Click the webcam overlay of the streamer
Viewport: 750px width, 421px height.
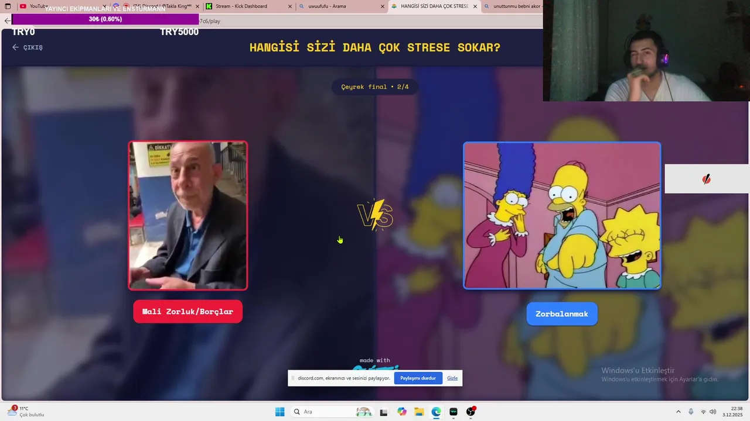tap(646, 51)
